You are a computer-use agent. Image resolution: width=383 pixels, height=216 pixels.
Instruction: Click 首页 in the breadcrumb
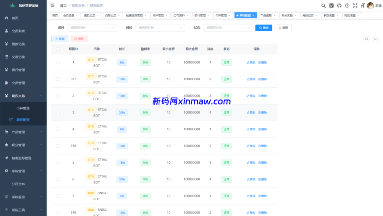pos(63,5)
